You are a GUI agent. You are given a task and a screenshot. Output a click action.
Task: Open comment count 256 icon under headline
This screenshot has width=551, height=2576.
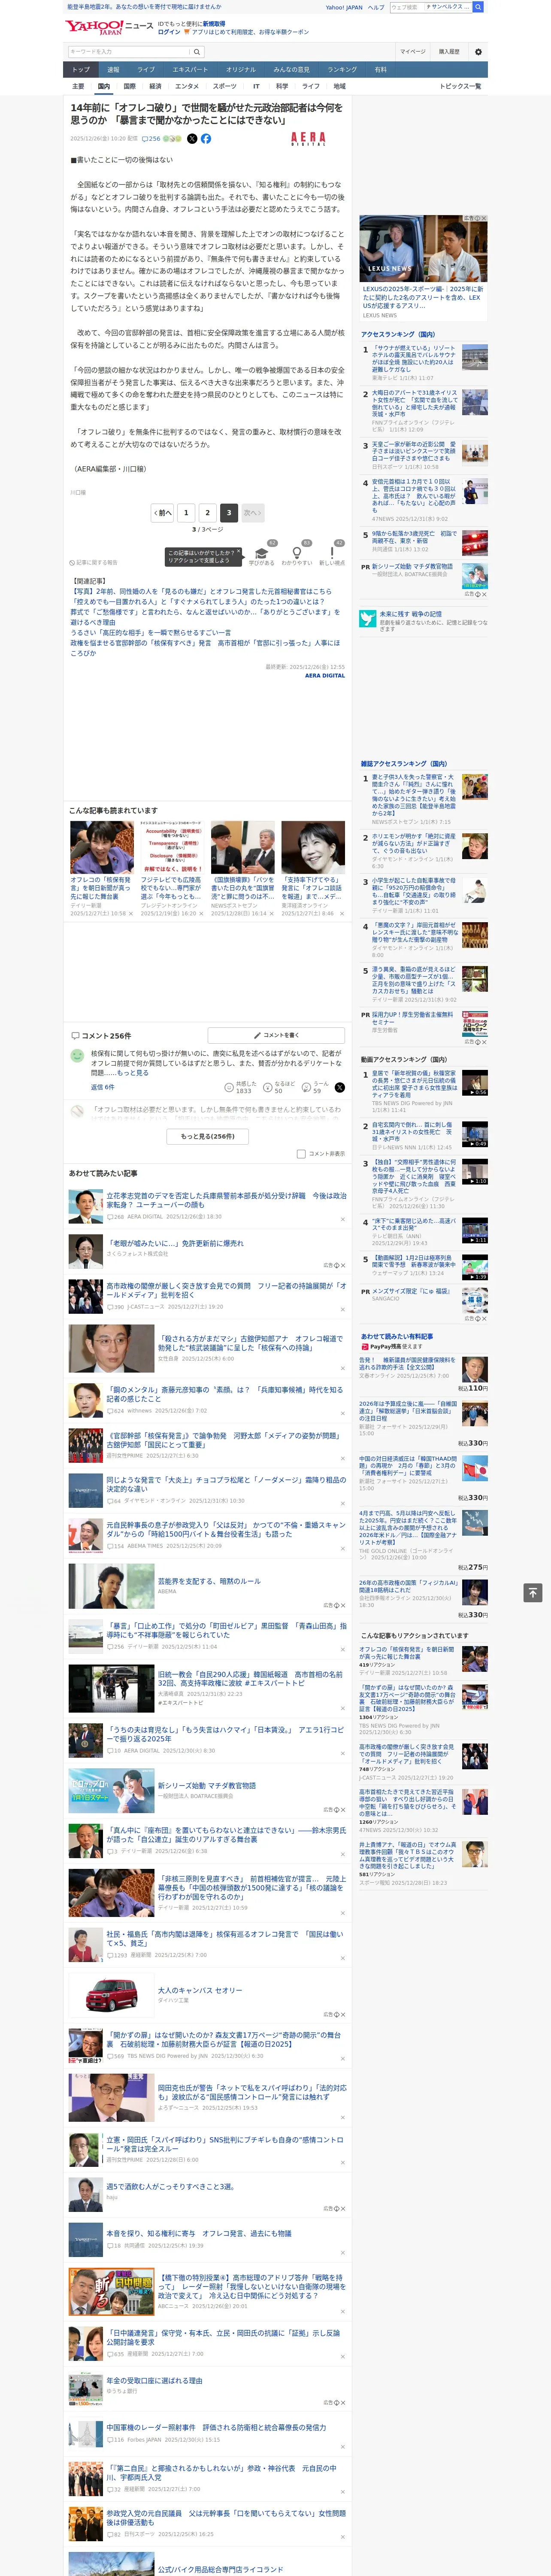[151, 139]
